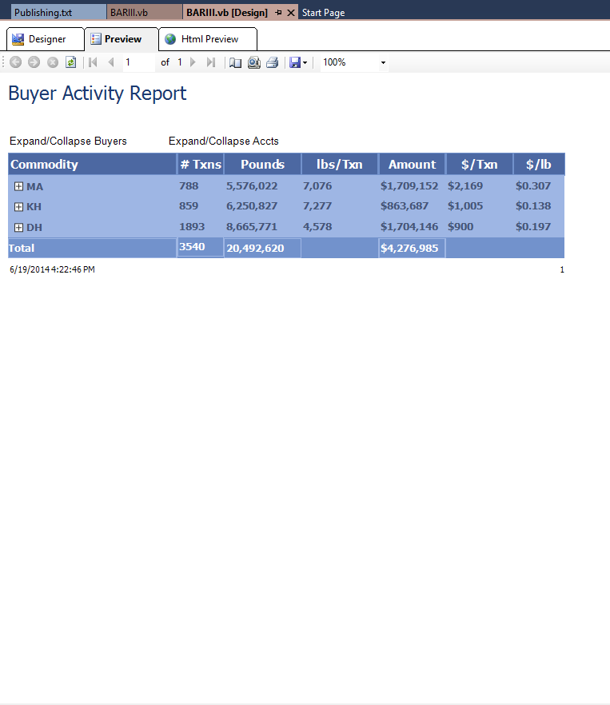Click the Buyer Activity Report title

(x=98, y=94)
